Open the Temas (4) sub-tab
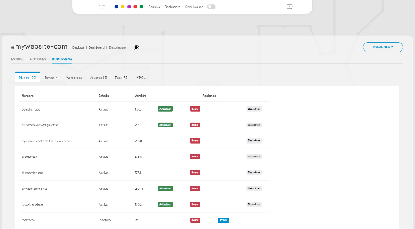Screen dimensions: 415x229 click(x=51, y=78)
